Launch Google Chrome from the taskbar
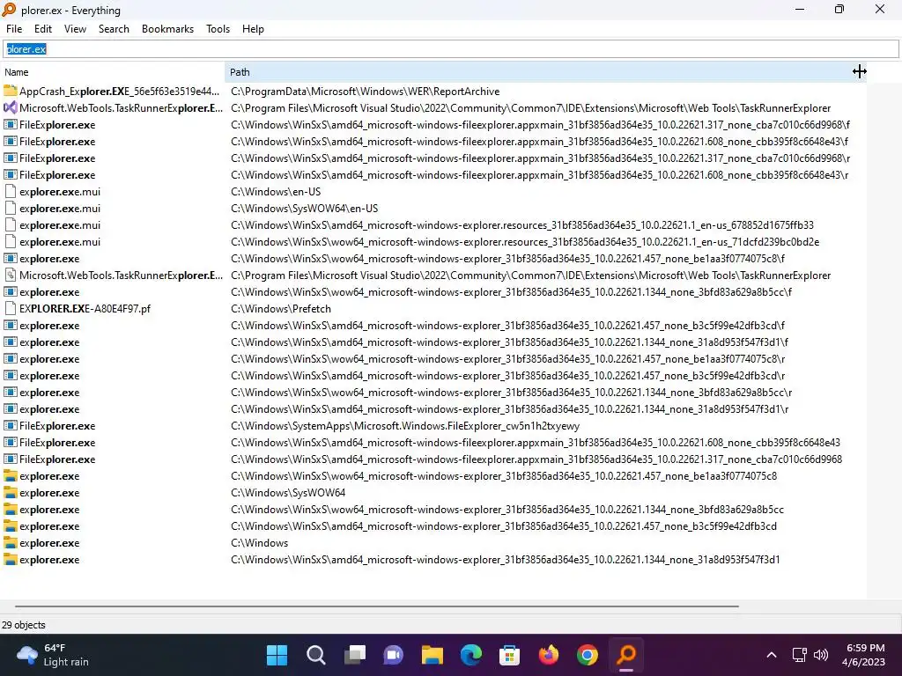 (x=588, y=655)
